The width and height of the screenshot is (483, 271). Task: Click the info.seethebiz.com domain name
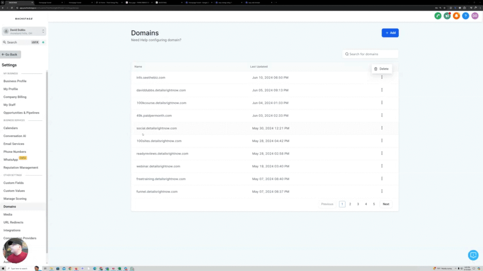point(150,78)
